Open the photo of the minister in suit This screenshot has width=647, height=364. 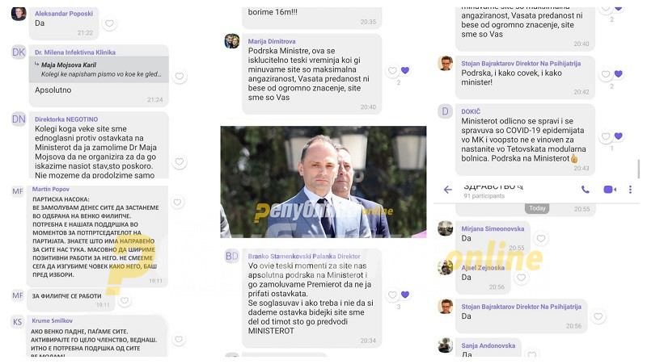coord(323,182)
